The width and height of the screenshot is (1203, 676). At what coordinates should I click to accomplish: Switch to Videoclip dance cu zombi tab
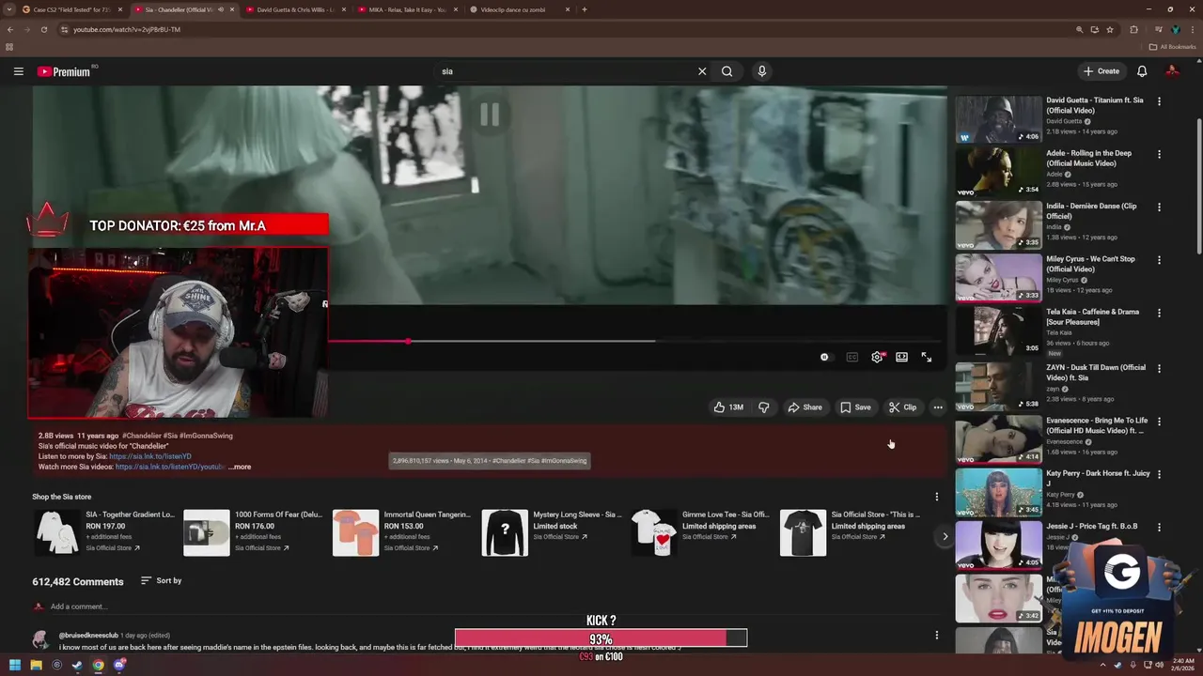[519, 9]
